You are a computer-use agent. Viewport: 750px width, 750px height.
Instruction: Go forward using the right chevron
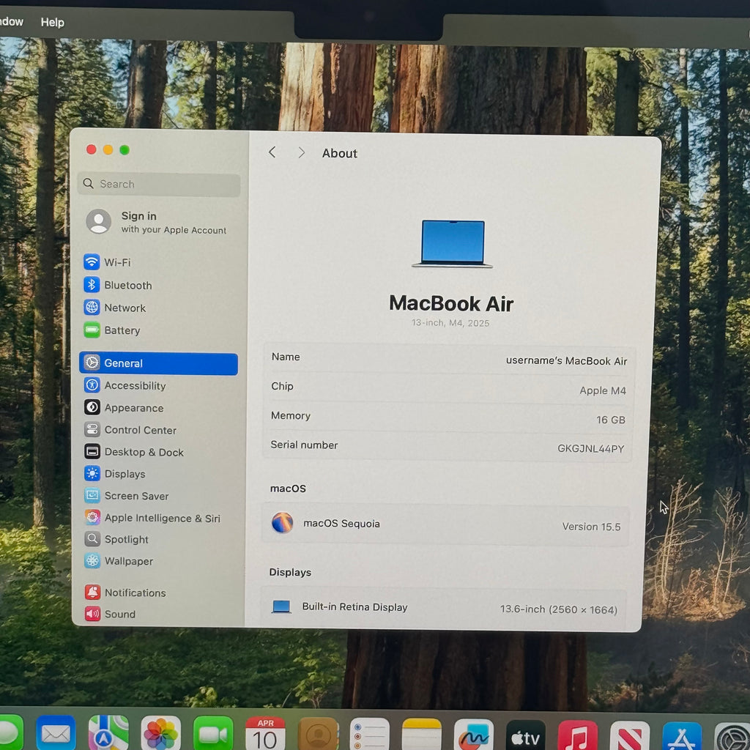pos(301,152)
